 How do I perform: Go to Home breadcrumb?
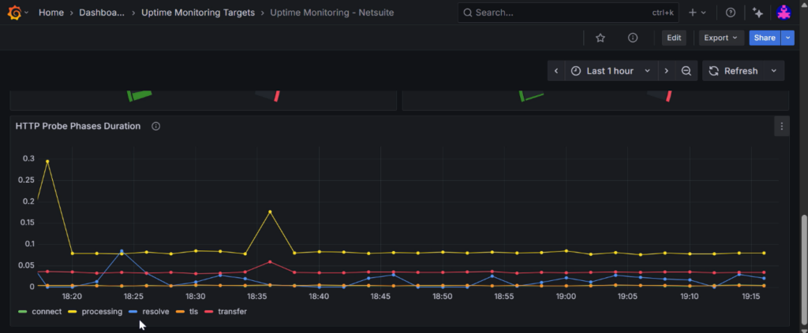click(51, 13)
